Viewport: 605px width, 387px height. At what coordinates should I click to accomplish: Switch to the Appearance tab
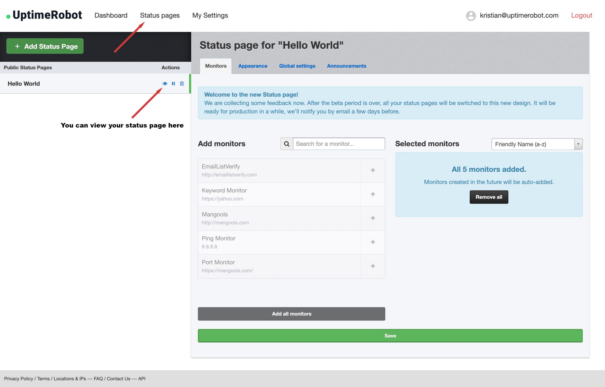tap(253, 66)
